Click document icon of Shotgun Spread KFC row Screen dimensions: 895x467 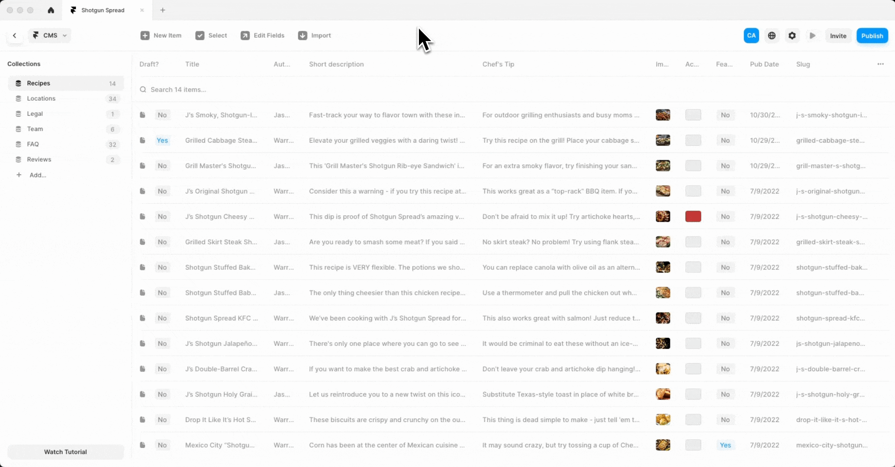point(142,318)
